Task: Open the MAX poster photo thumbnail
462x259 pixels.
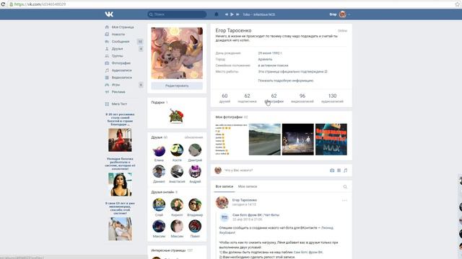Action: 331,139
